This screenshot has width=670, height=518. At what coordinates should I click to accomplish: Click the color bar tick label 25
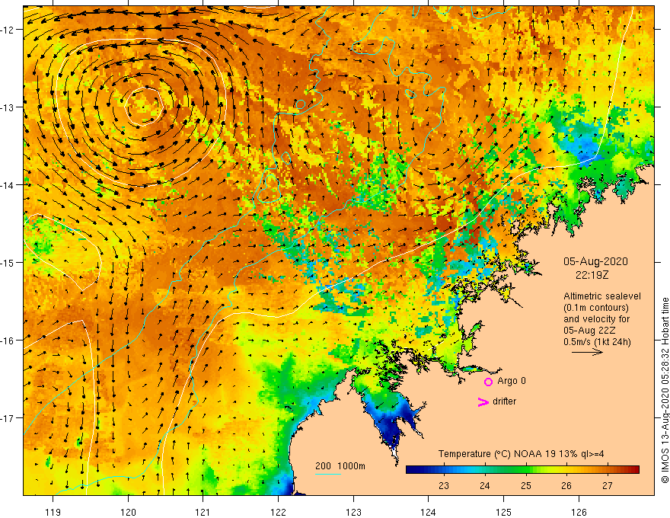coord(525,486)
